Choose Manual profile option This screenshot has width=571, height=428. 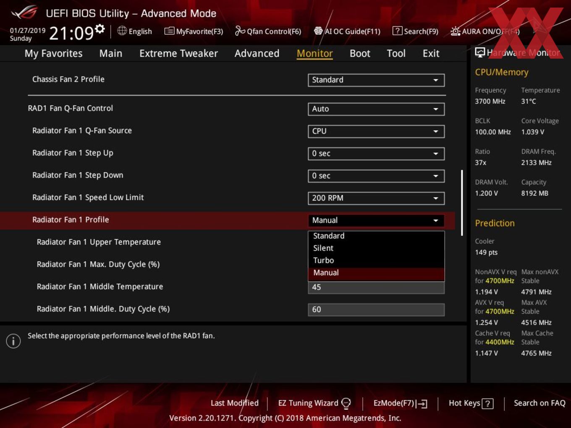[376, 273]
